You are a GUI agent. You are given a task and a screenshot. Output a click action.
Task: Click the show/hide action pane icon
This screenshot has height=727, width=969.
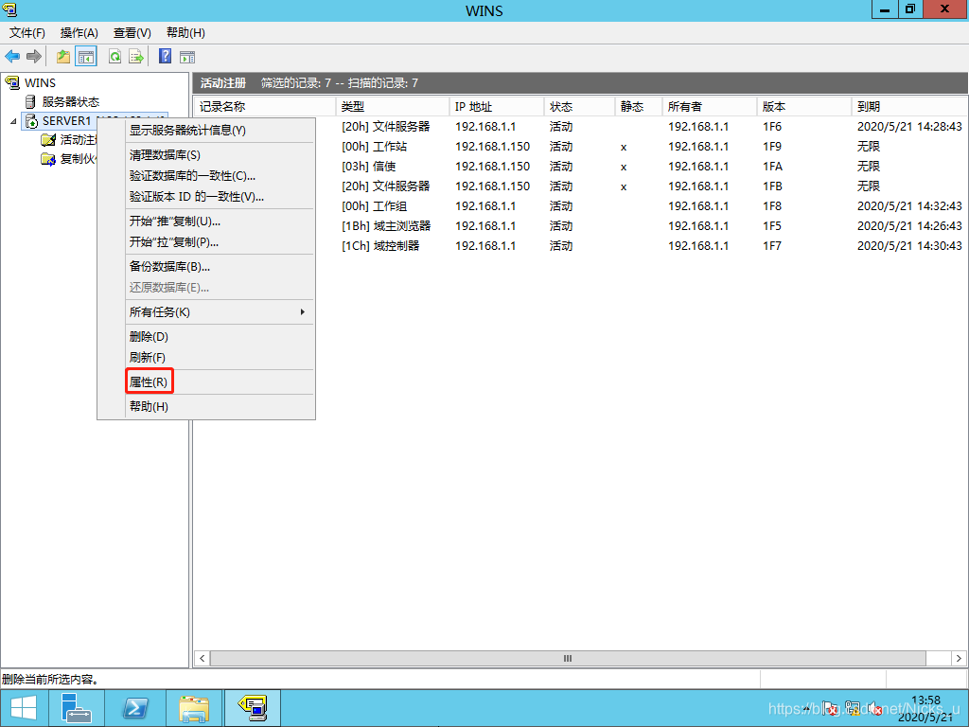click(x=187, y=57)
